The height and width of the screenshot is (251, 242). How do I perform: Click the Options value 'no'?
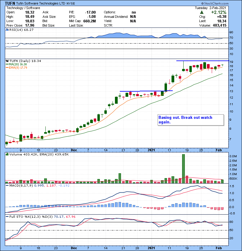point(134,12)
